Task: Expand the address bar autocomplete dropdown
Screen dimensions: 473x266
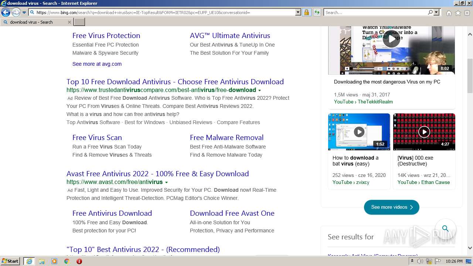Action: click(x=298, y=13)
